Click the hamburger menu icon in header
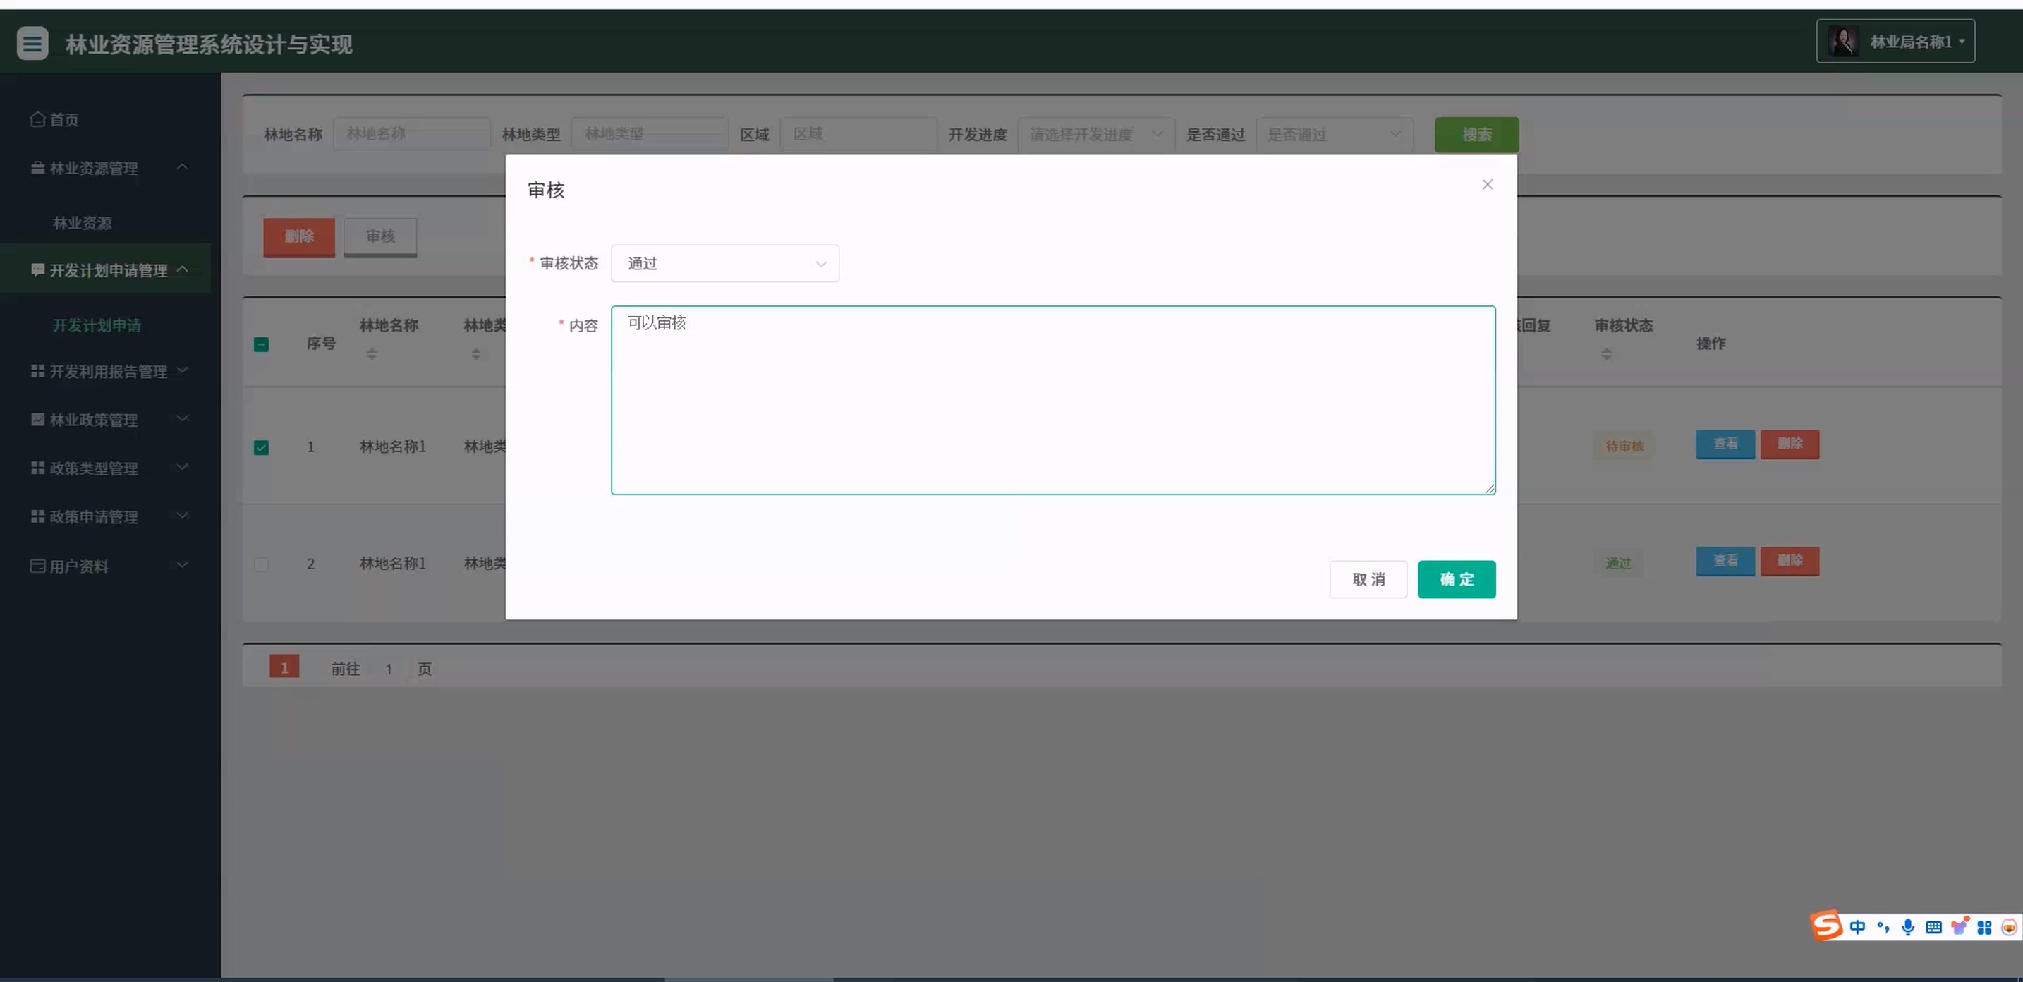 32,43
